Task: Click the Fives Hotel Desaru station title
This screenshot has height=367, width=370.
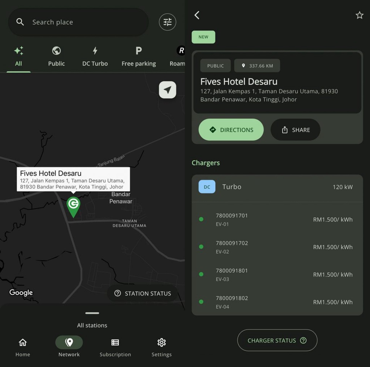Action: tap(239, 82)
